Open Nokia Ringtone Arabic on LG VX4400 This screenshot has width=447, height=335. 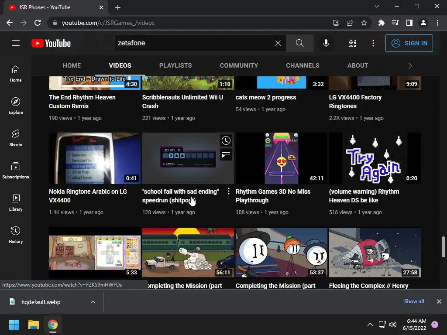click(88, 196)
